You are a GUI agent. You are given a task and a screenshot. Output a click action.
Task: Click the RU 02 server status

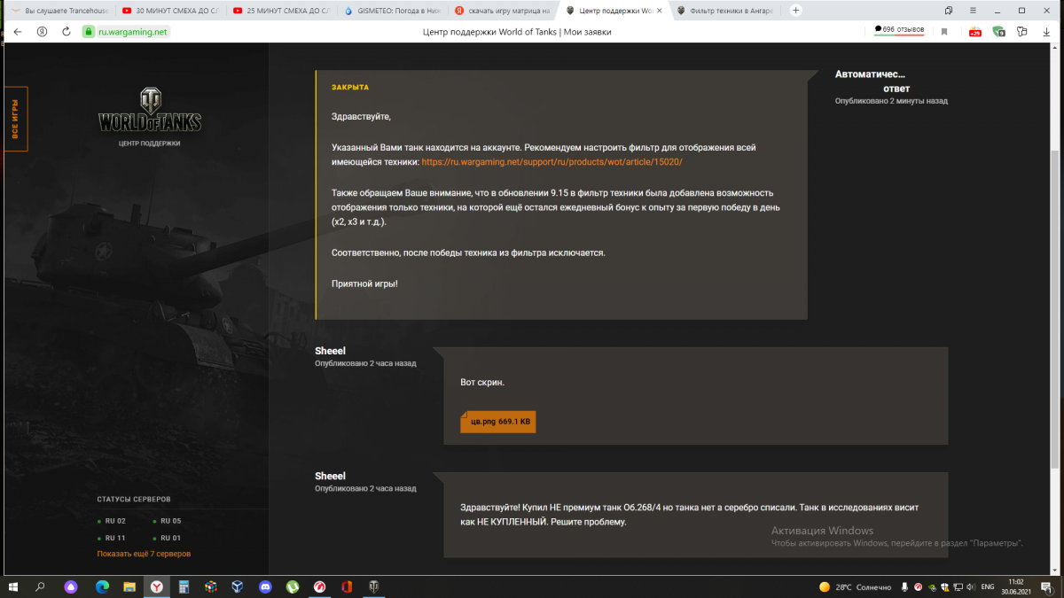[112, 521]
